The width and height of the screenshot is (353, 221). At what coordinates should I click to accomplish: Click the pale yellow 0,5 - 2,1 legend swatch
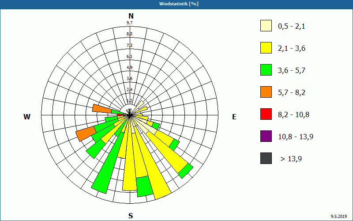coord(266,26)
